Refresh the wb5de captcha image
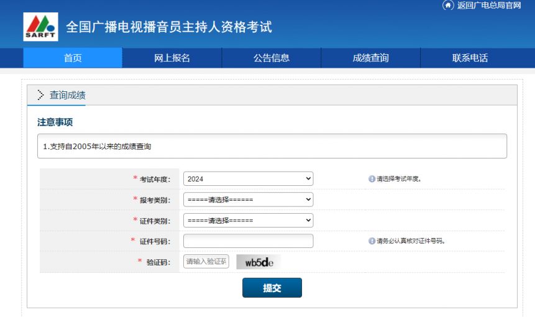535x317 pixels. tap(258, 262)
